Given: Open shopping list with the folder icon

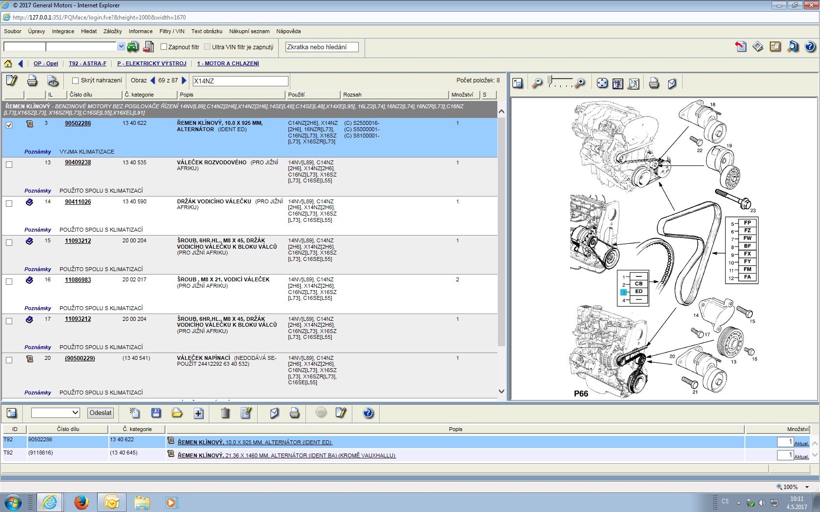Looking at the screenshot, I should pos(177,413).
